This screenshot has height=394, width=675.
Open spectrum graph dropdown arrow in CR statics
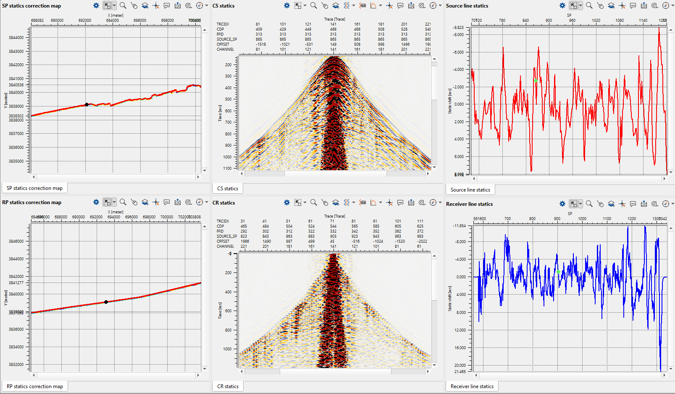tap(381, 202)
